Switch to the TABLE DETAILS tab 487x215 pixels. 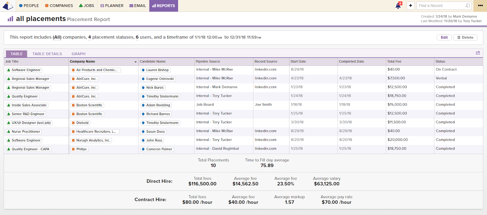(47, 54)
